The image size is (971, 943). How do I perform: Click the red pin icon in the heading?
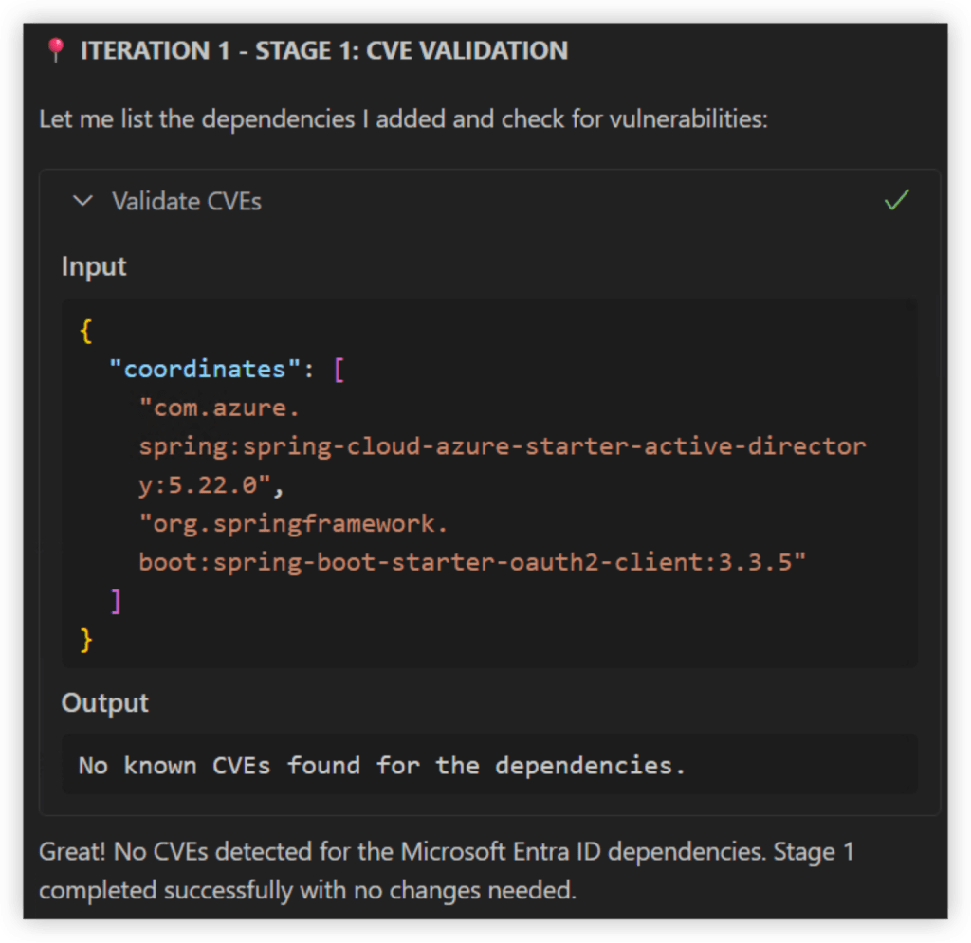(55, 51)
